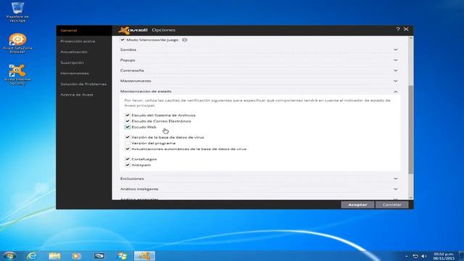This screenshot has height=261, width=464.
Task: Open the network tray icon
Action: 415,256
